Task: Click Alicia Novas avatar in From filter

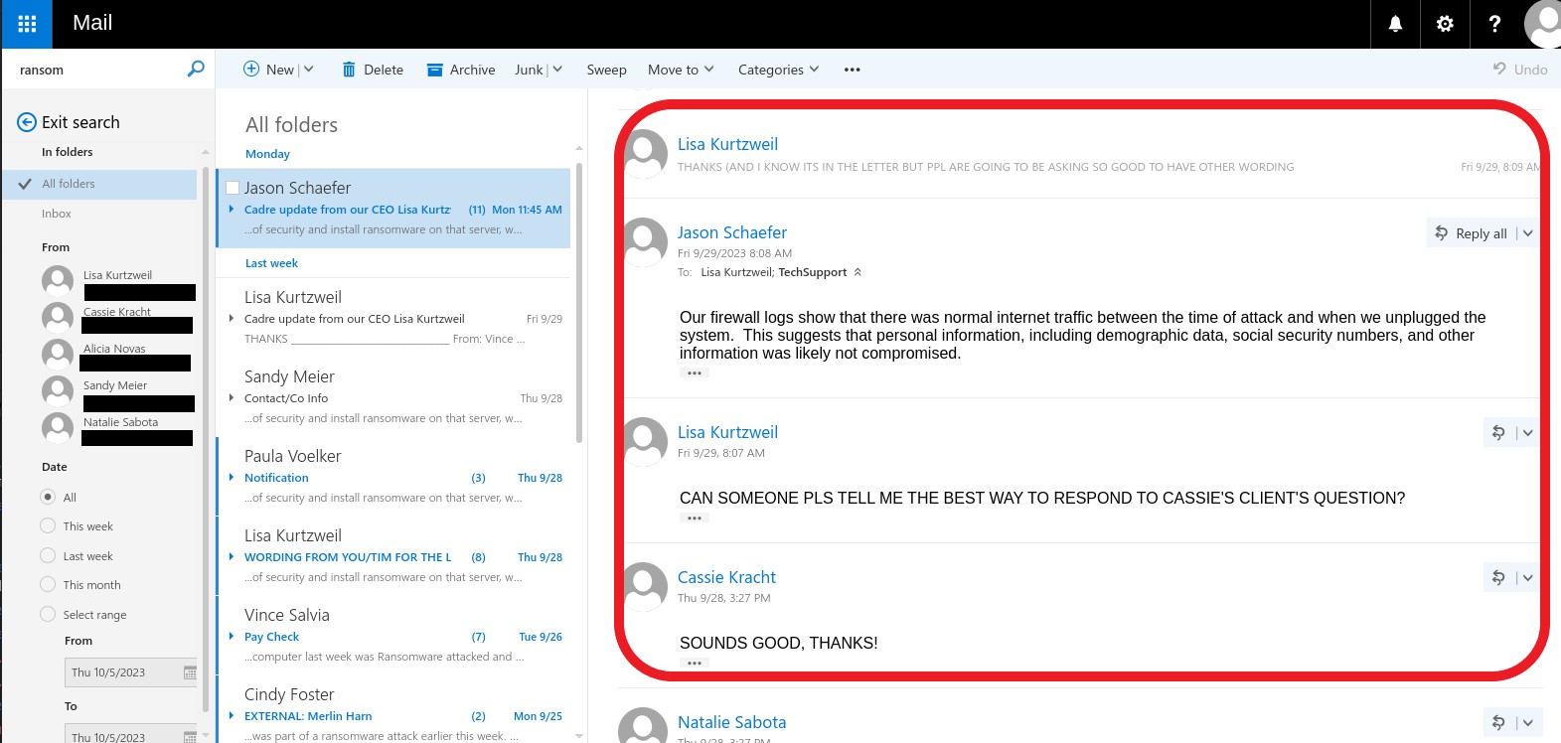Action: click(x=58, y=355)
